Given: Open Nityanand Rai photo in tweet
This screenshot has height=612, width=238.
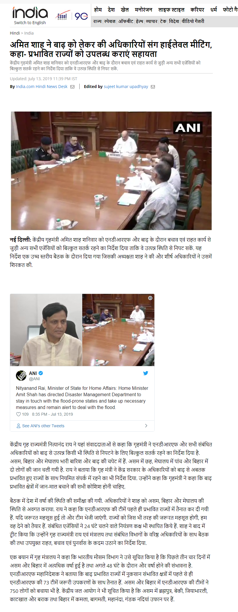Looking at the screenshot, I should pyautogui.click(x=46, y=330).
